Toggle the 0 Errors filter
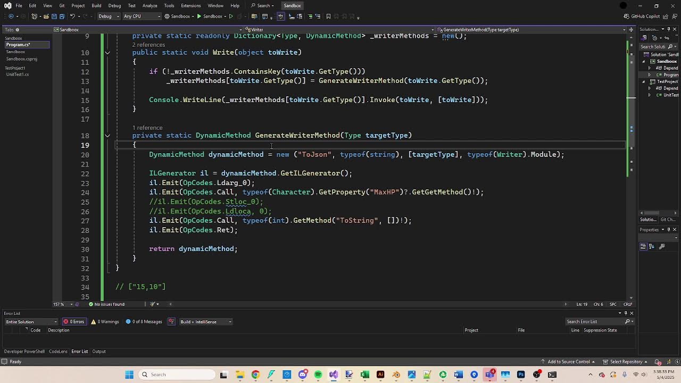The width and height of the screenshot is (681, 383). [74, 322]
